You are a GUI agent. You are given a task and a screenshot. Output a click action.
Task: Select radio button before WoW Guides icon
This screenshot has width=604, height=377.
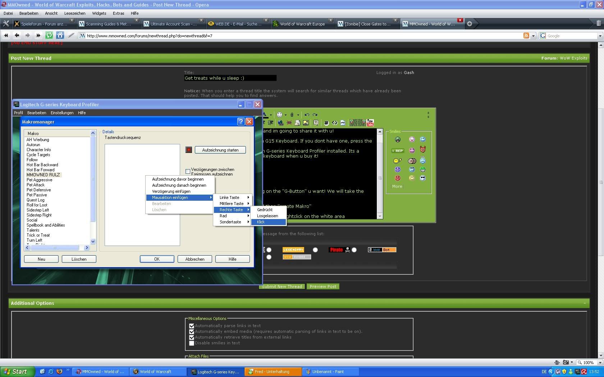coord(269,257)
